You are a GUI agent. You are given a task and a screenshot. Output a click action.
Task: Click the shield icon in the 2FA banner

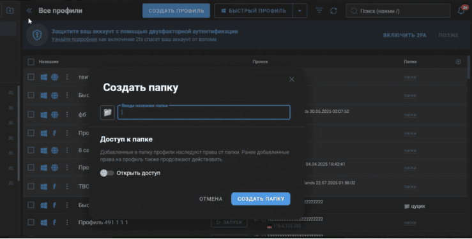(x=37, y=36)
